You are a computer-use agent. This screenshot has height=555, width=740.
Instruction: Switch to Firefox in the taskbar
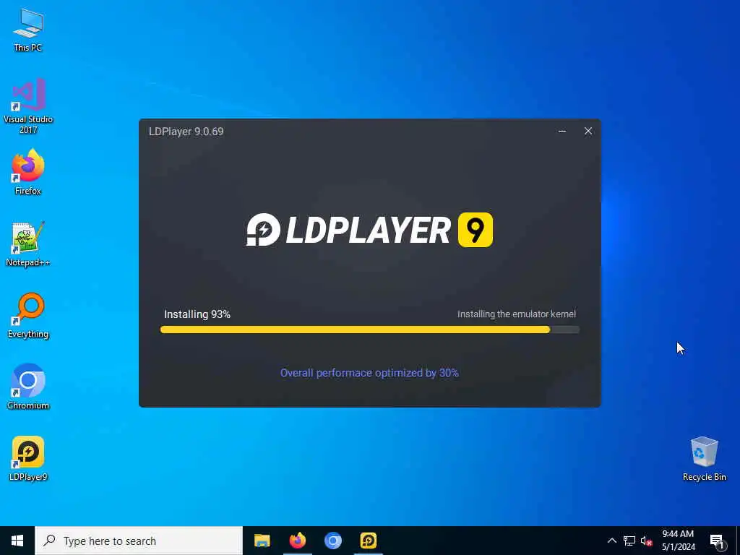point(297,541)
